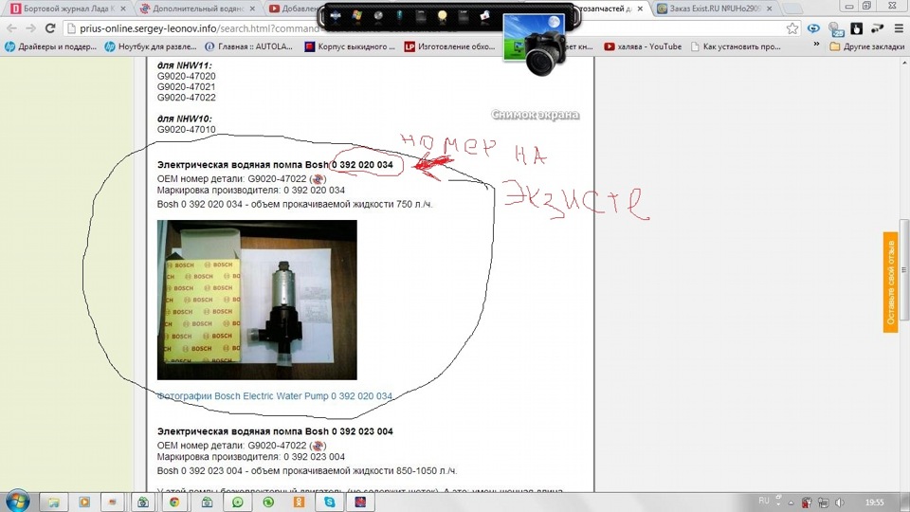Open the blue sync extension icon
Image resolution: width=910 pixels, height=512 pixels.
(x=813, y=27)
